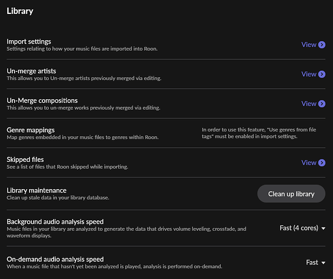Click the arrow icon in Un-merge artists row

pos(322,74)
